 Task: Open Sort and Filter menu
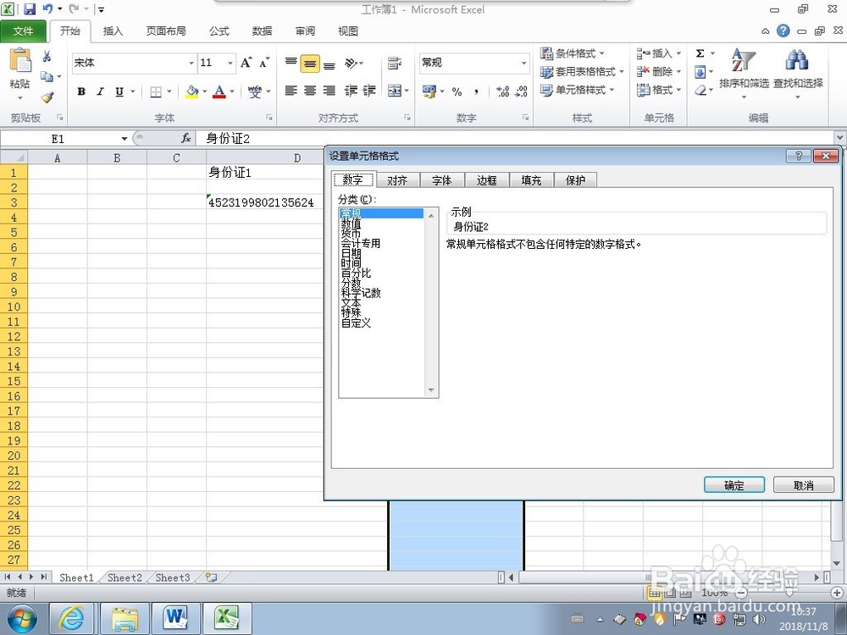[x=744, y=73]
